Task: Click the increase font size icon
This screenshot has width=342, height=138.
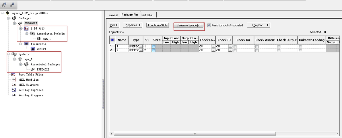Action: [4, 5]
